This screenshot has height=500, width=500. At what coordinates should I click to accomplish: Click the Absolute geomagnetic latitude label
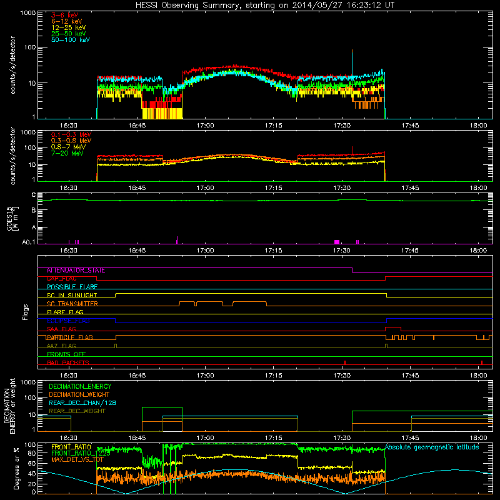(x=432, y=447)
